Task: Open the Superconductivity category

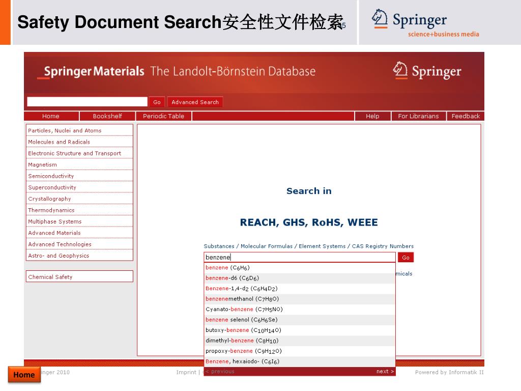Action: tap(79, 187)
